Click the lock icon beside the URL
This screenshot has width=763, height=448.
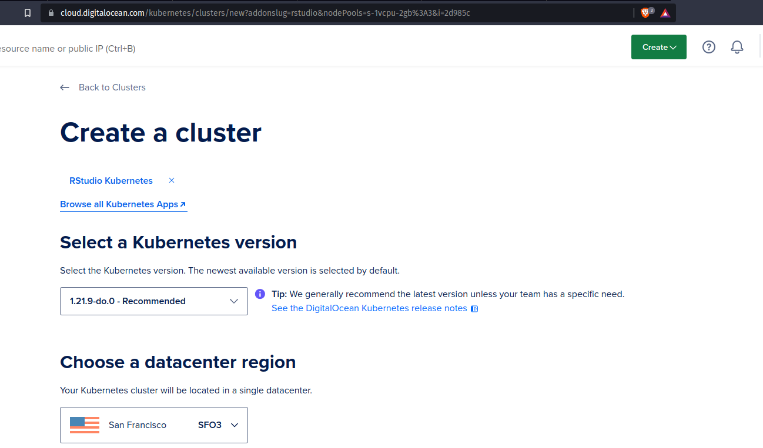(51, 13)
